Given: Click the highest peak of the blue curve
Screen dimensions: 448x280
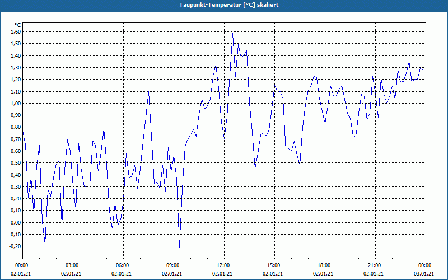Looking at the screenshot, I should [x=232, y=34].
